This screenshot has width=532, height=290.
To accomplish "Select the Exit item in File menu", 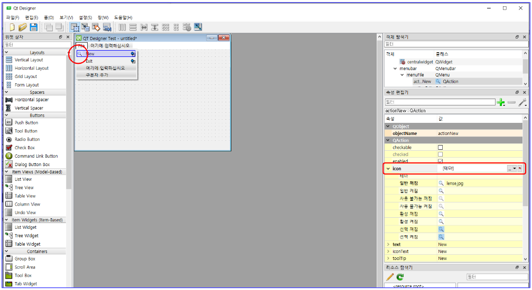I will [x=107, y=61].
